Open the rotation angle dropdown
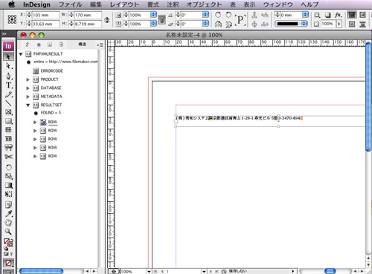Screen dimensions: 372x274 tap(205, 15)
